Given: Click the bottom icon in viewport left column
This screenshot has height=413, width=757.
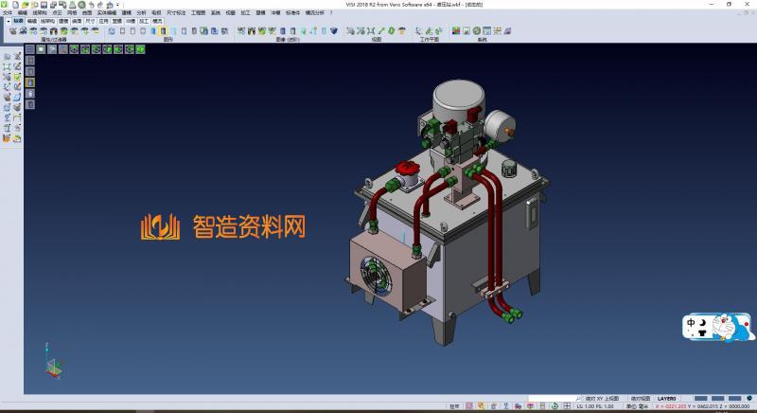Looking at the screenshot, I should [30, 105].
